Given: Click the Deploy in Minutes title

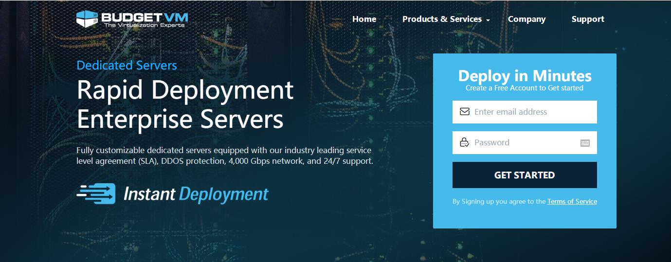Looking at the screenshot, I should pos(525,76).
